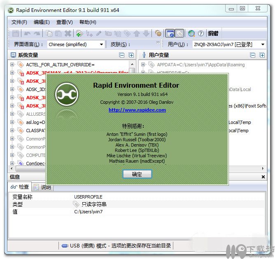Screen dimensions: 275x259
Task: Open options via the gear icon
Action: point(158,33)
